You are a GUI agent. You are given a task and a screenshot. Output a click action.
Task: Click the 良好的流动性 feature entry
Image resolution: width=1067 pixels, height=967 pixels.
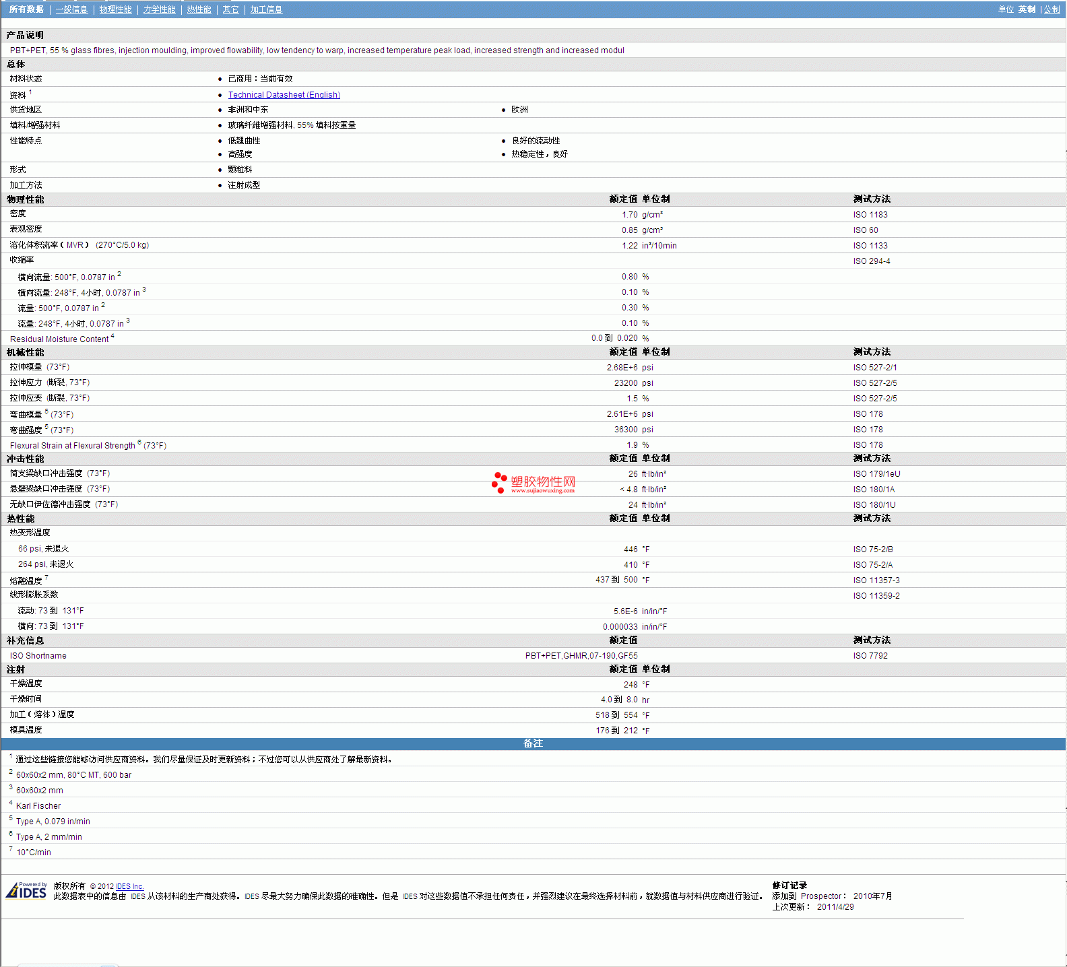point(536,141)
